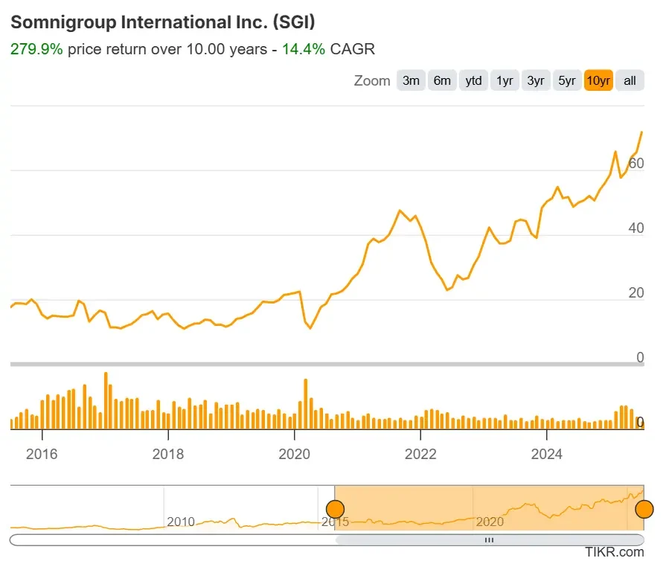This screenshot has width=666, height=561.
Task: Click the 40 price axis label
Action: coord(636,228)
